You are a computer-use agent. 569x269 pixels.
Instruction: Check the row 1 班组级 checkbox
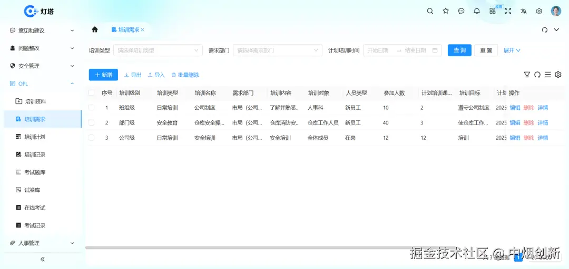92,108
